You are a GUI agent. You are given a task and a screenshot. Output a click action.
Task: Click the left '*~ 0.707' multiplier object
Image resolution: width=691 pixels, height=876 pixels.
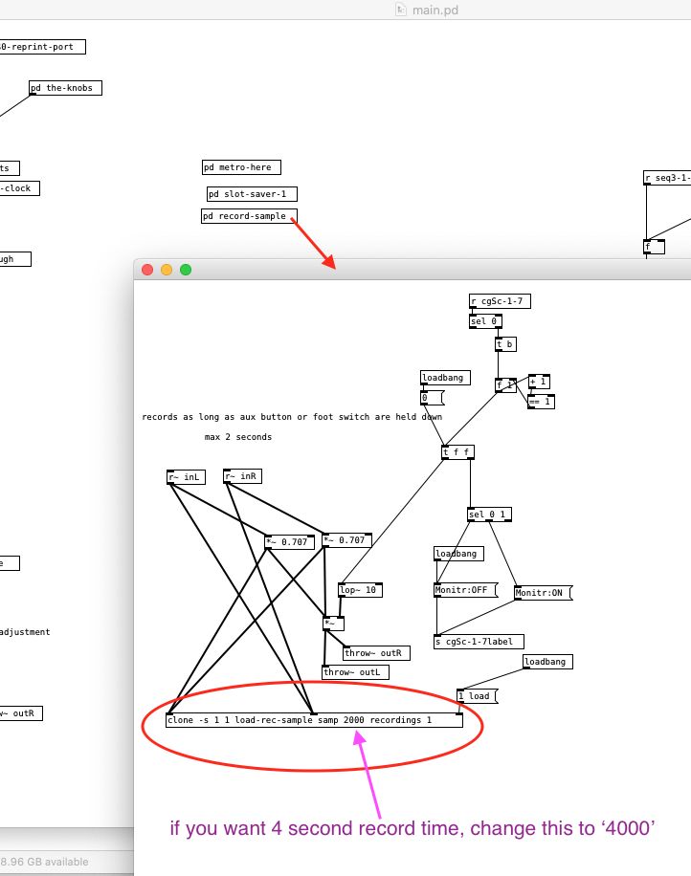pyautogui.click(x=289, y=542)
